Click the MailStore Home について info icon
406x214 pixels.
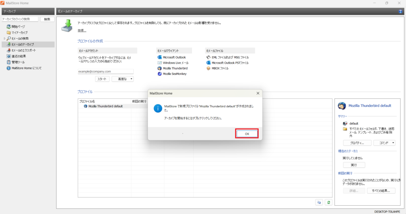[9, 68]
